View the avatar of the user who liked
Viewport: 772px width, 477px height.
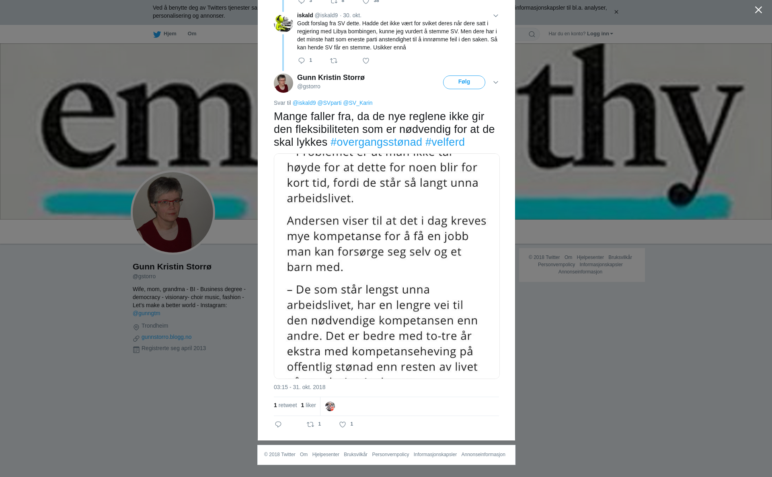point(330,406)
